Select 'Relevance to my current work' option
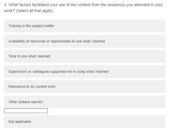Screen dimensions: 173x132 pyautogui.click(x=85, y=87)
